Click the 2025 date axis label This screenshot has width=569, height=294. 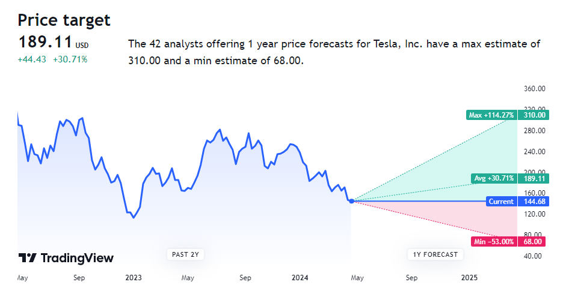(469, 278)
